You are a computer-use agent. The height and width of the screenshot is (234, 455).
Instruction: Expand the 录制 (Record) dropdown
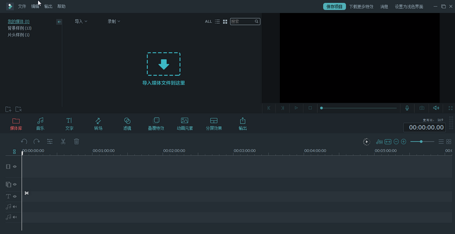[114, 22]
